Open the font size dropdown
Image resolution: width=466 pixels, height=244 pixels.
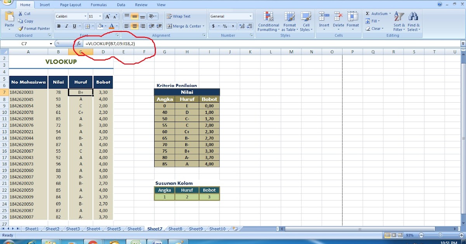coord(101,16)
